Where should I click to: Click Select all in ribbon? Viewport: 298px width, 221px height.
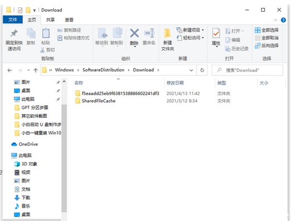point(267,30)
